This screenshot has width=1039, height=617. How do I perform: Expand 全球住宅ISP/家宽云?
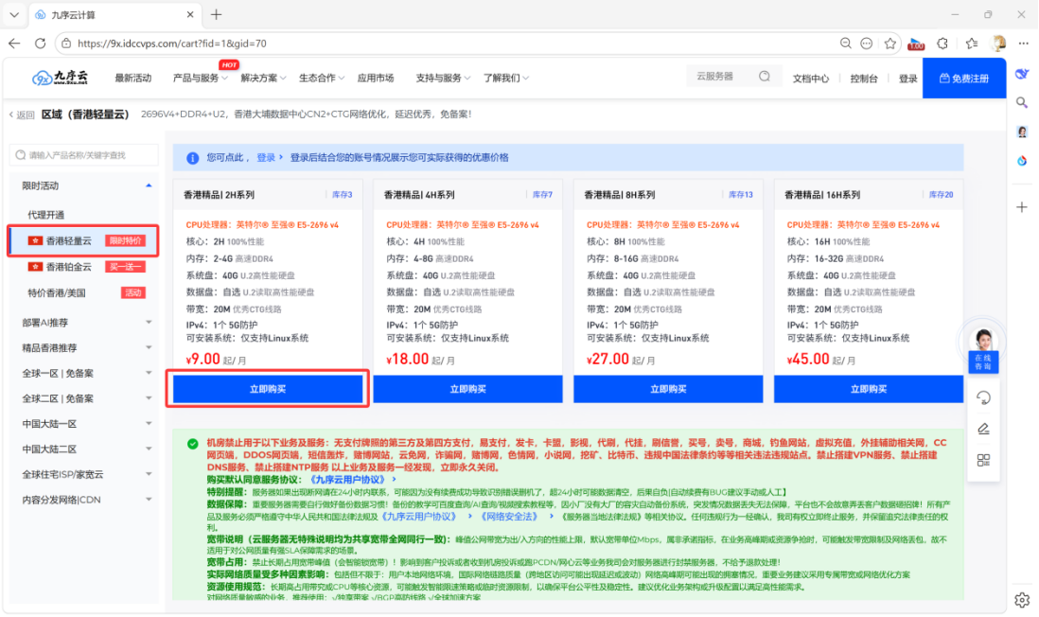(x=84, y=474)
